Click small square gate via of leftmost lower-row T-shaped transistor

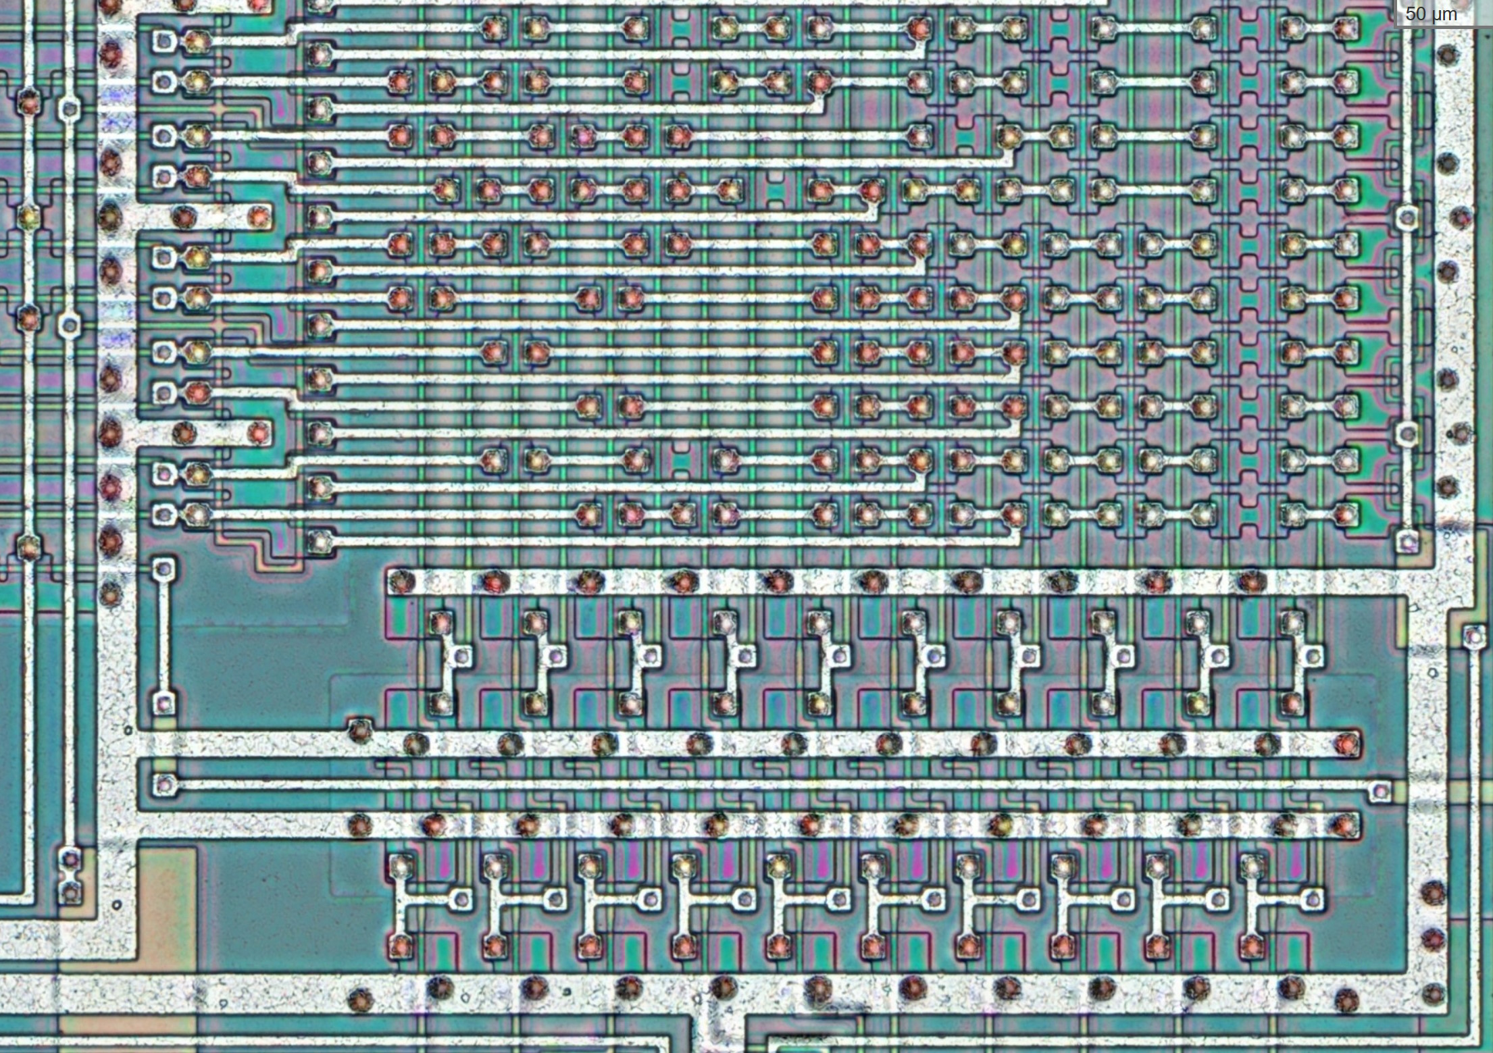click(x=461, y=898)
